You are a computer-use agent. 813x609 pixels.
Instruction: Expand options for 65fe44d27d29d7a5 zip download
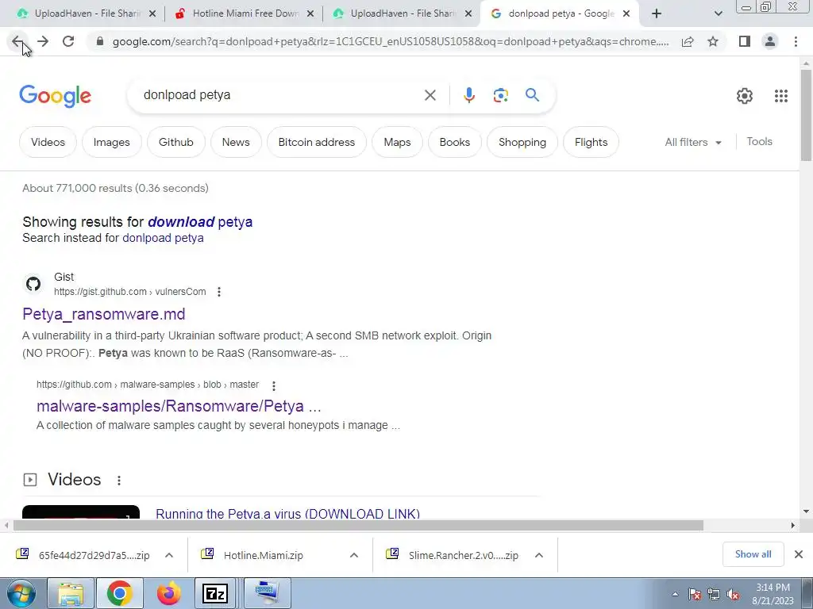[x=169, y=555]
